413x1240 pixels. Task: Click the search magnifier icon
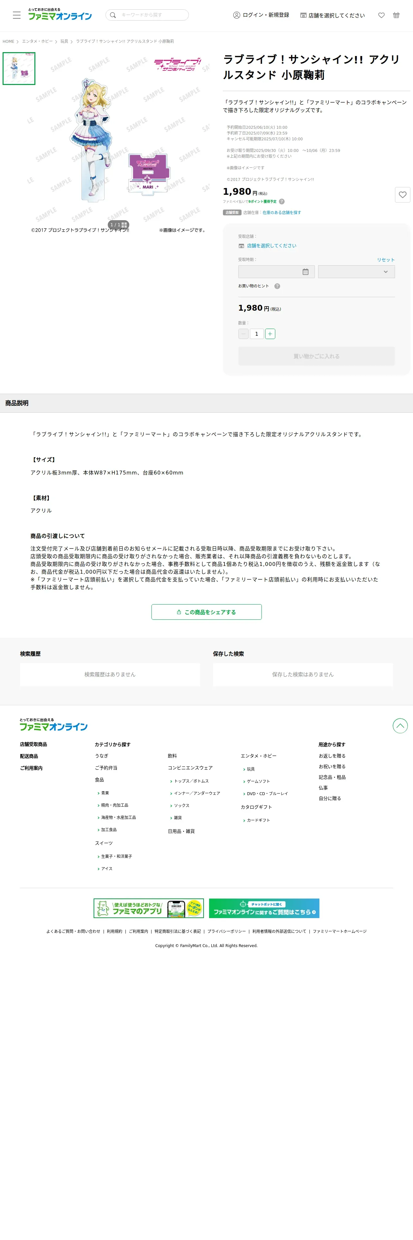point(113,15)
